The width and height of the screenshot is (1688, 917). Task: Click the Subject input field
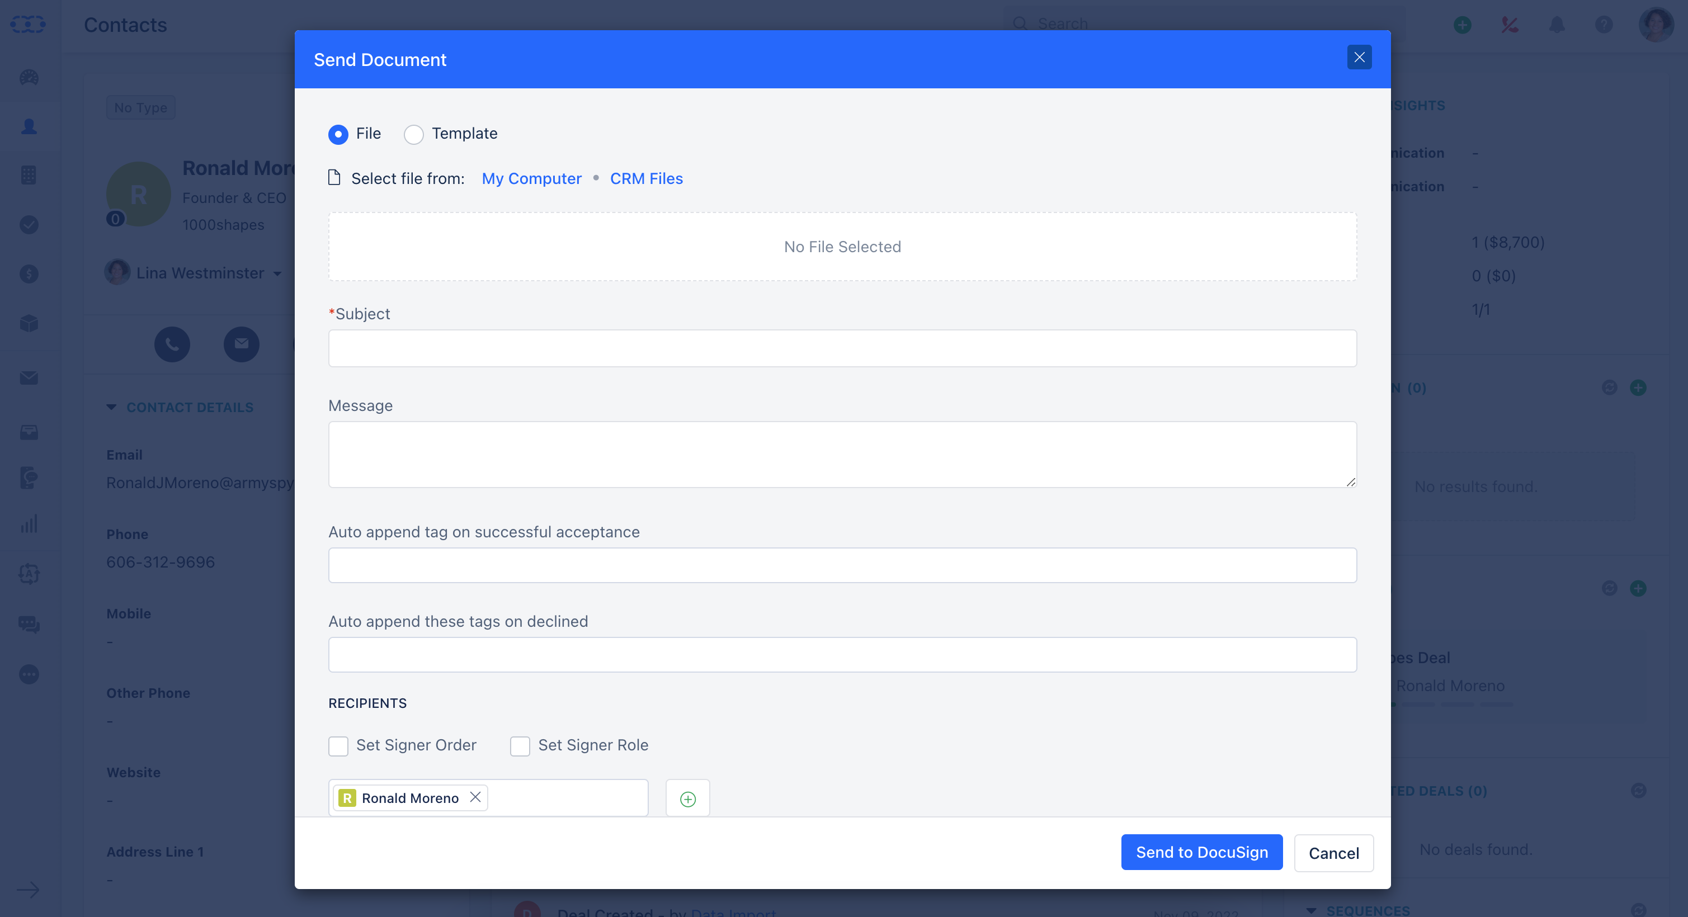coord(842,348)
